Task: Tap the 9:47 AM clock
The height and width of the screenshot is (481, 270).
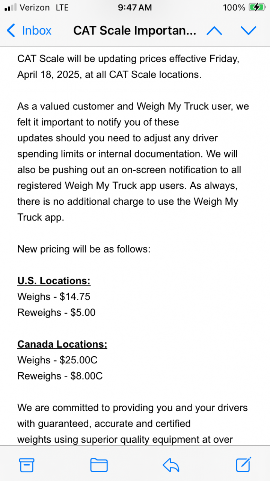Action: [135, 8]
